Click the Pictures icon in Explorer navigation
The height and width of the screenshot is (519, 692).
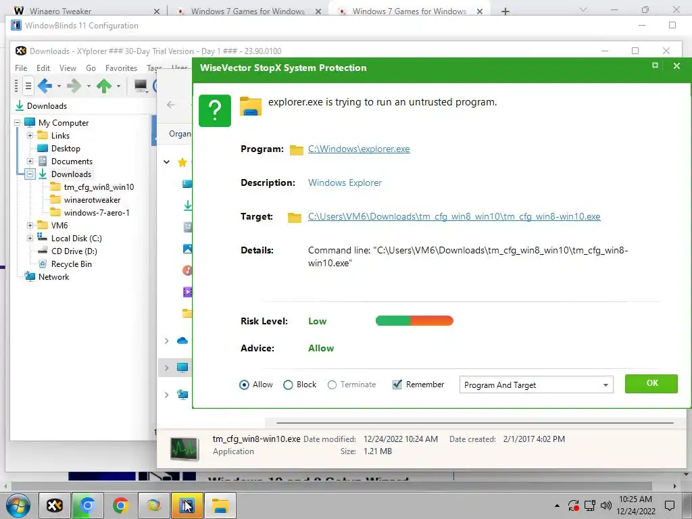click(x=187, y=249)
